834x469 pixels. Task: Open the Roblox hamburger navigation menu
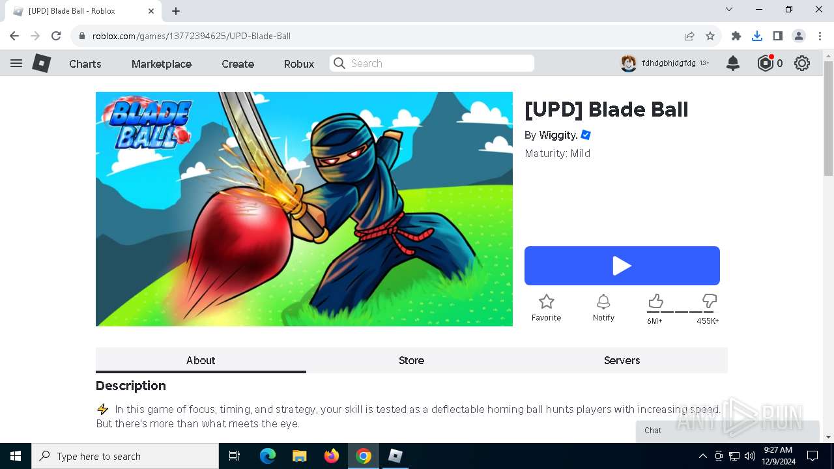pos(16,63)
